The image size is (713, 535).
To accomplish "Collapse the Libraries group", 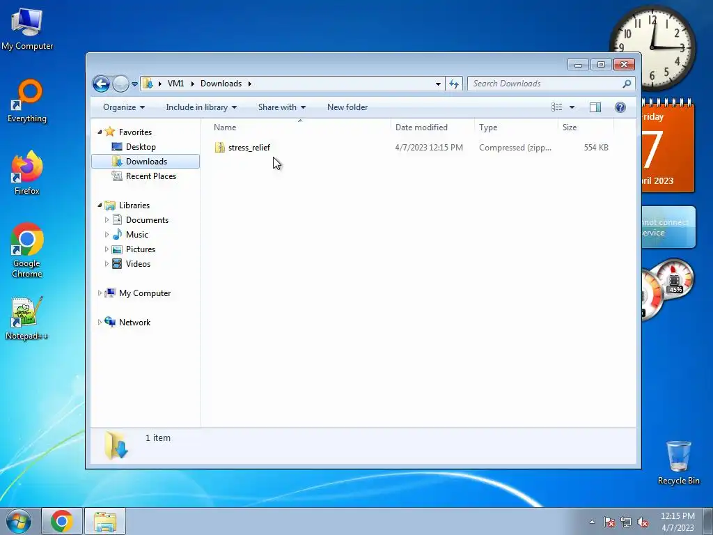I will pyautogui.click(x=100, y=206).
